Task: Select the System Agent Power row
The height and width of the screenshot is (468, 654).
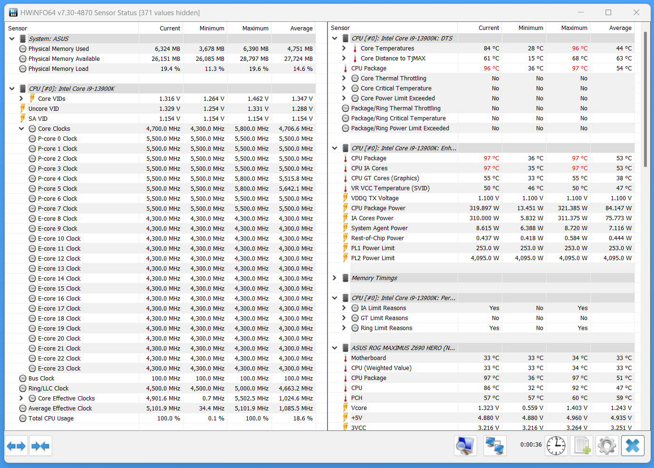Action: pyautogui.click(x=481, y=228)
